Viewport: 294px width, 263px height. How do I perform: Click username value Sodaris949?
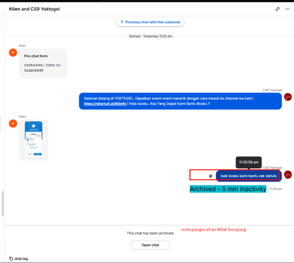tap(34, 71)
